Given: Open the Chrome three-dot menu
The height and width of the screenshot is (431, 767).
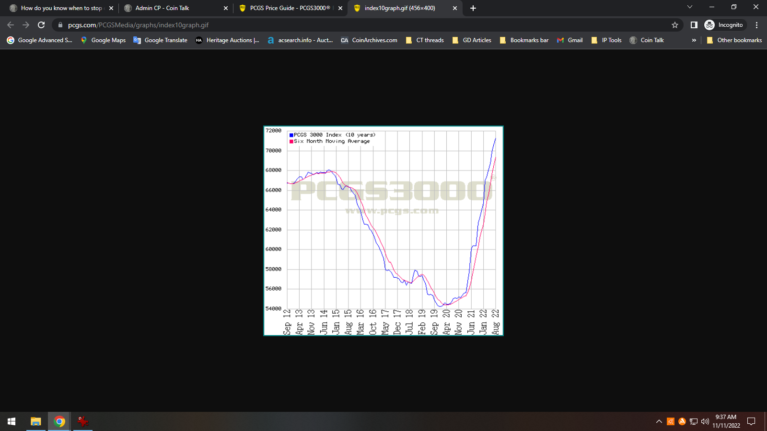Looking at the screenshot, I should [x=757, y=25].
